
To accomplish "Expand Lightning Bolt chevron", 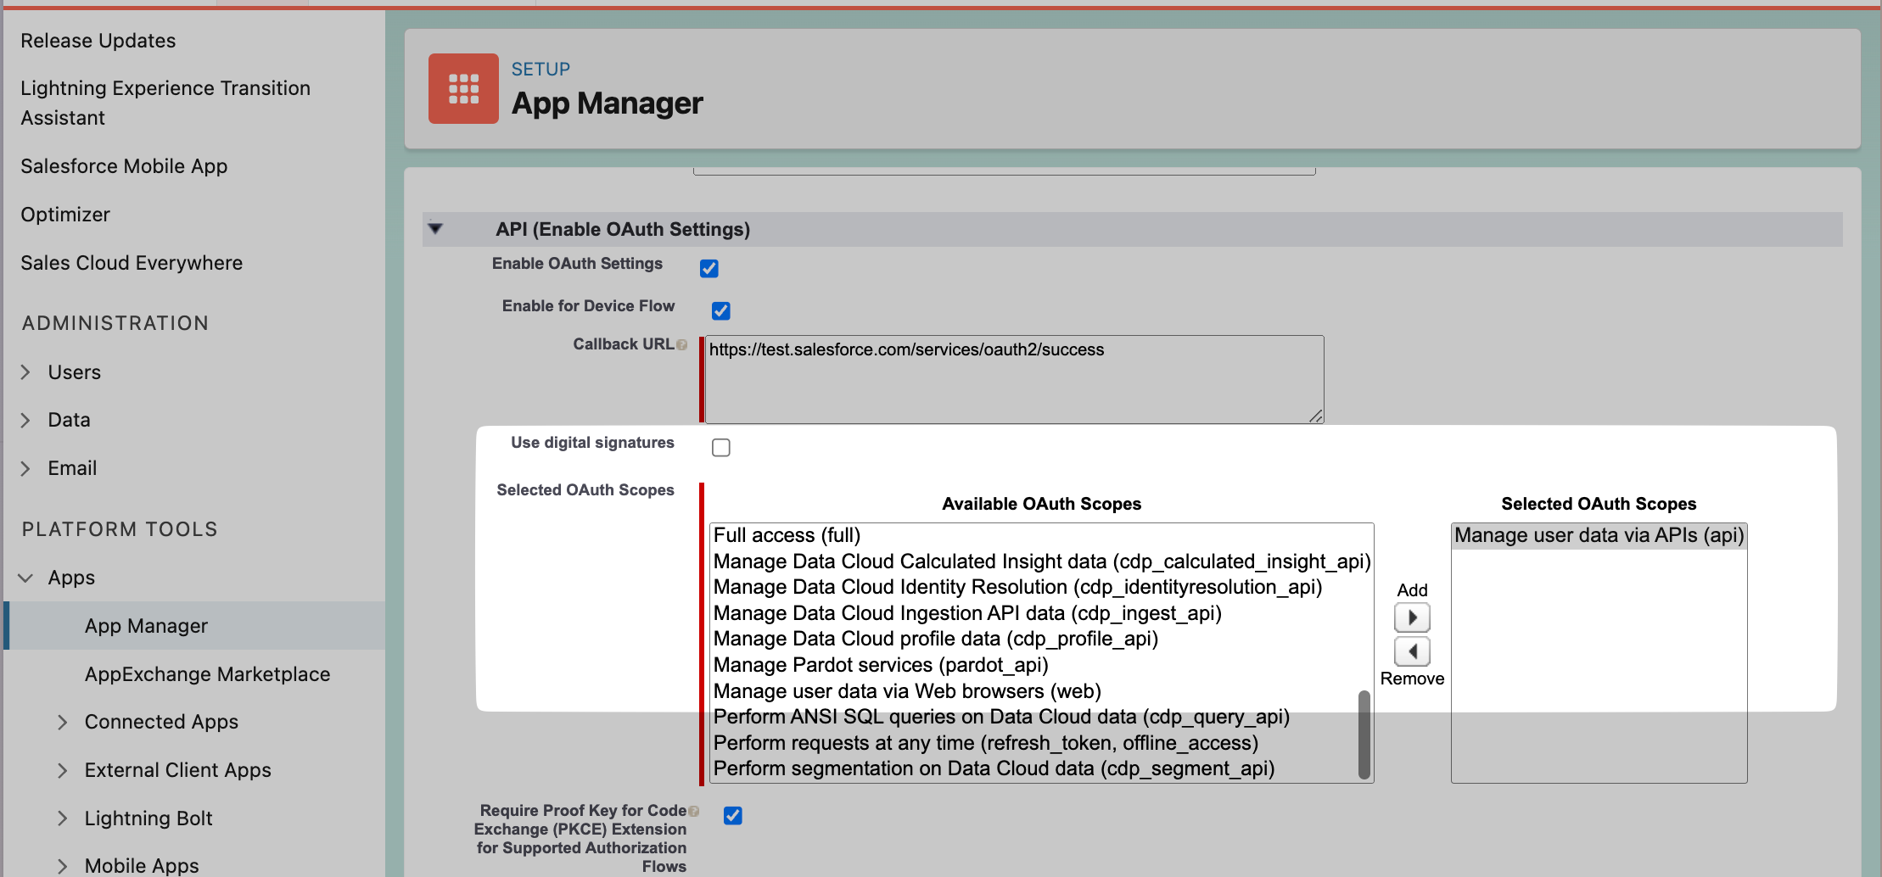I will click(62, 818).
